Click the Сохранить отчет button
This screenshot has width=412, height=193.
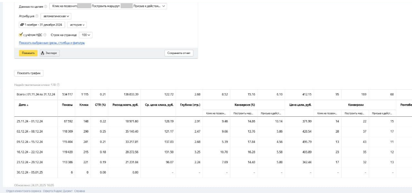[x=179, y=53]
